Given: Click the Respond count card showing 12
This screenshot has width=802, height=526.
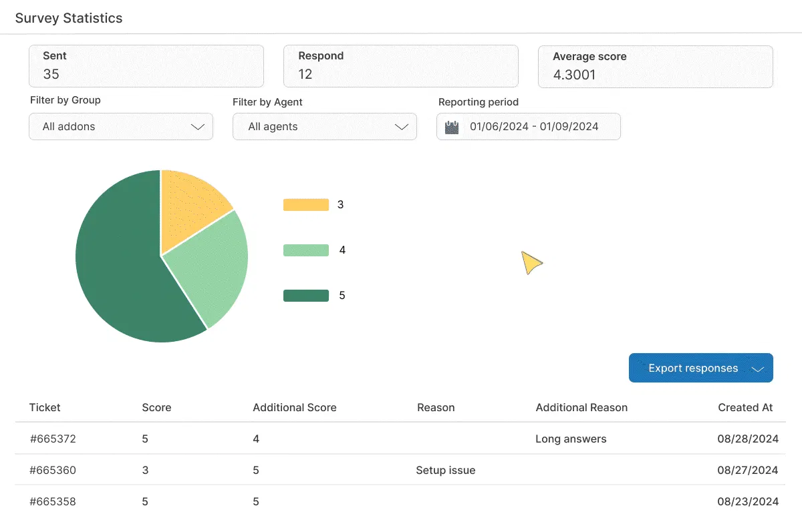Looking at the screenshot, I should tap(401, 66).
